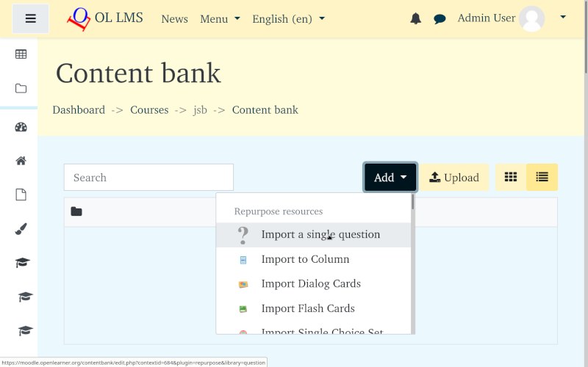Open notifications bell icon

click(x=415, y=18)
